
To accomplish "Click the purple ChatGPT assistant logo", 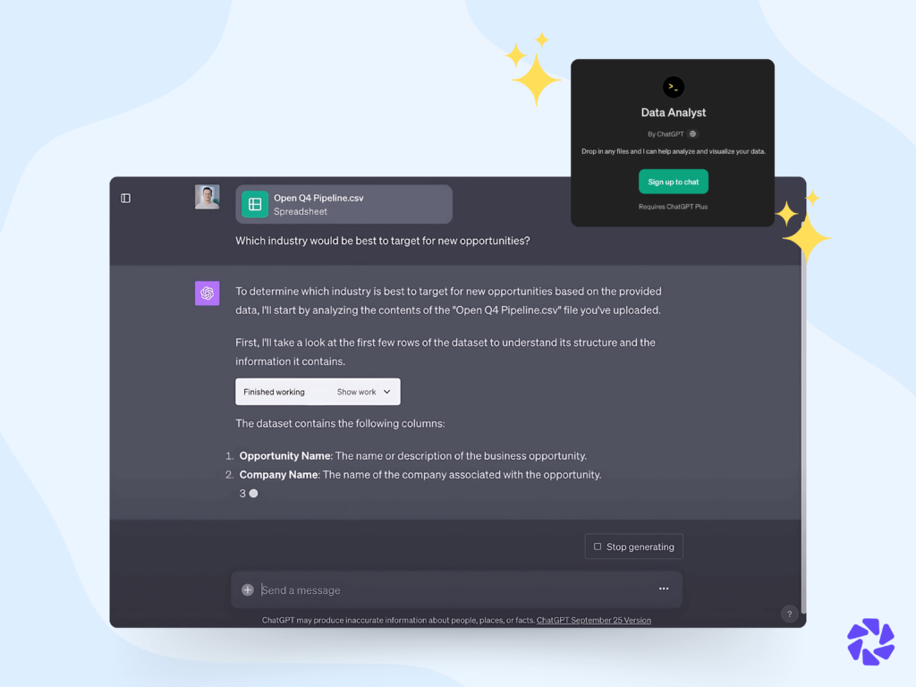I will click(207, 293).
